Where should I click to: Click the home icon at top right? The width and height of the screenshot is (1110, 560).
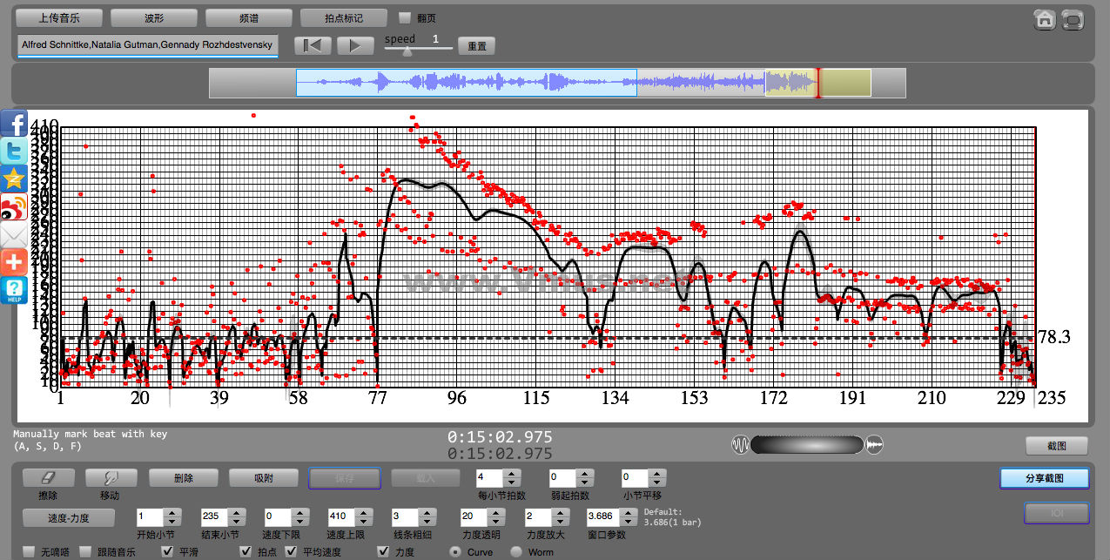click(1045, 20)
